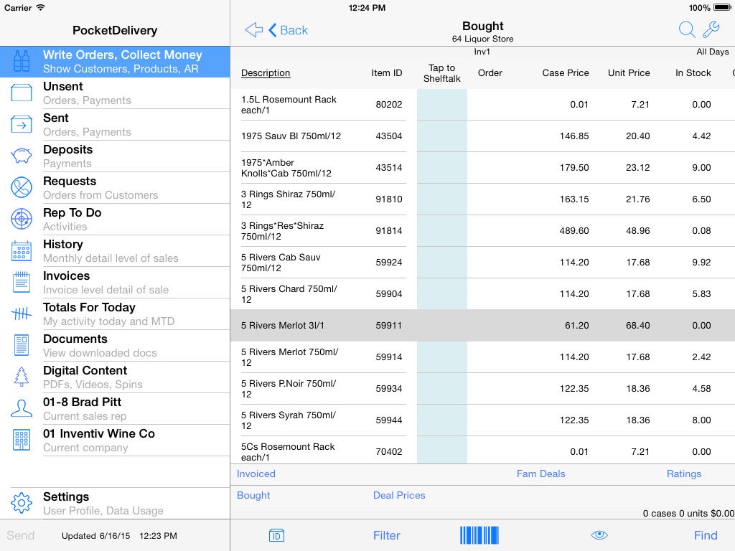Tap the ID card icon in bottom toolbar
735x551 pixels.
[x=276, y=535]
